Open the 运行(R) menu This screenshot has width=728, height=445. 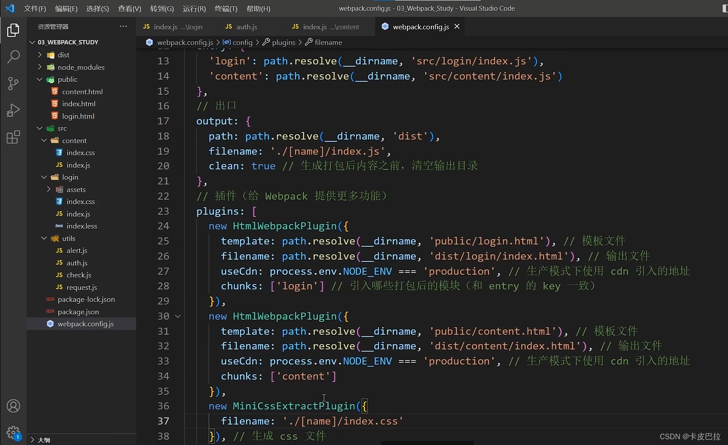point(194,8)
